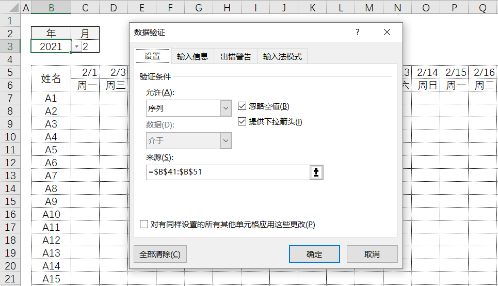Select row 15 header

click(10, 201)
